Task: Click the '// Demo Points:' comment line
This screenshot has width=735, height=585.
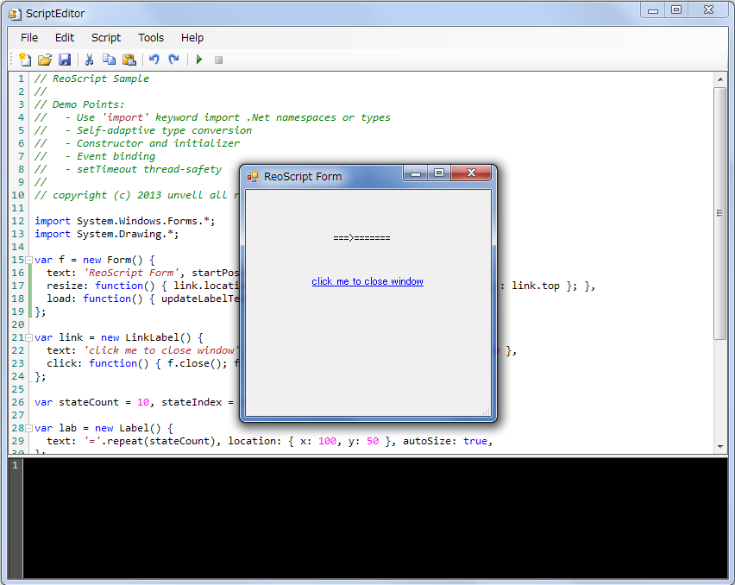Action: (x=79, y=104)
